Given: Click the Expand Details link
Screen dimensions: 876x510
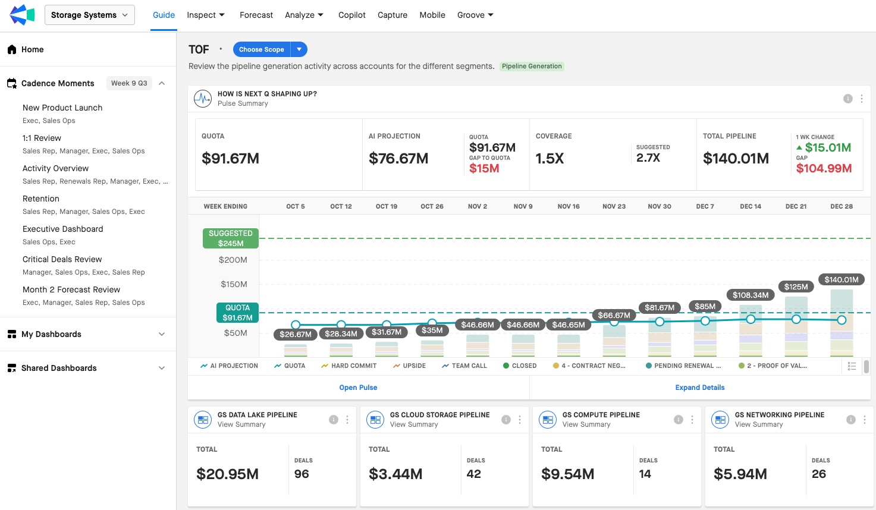Looking at the screenshot, I should [x=699, y=388].
